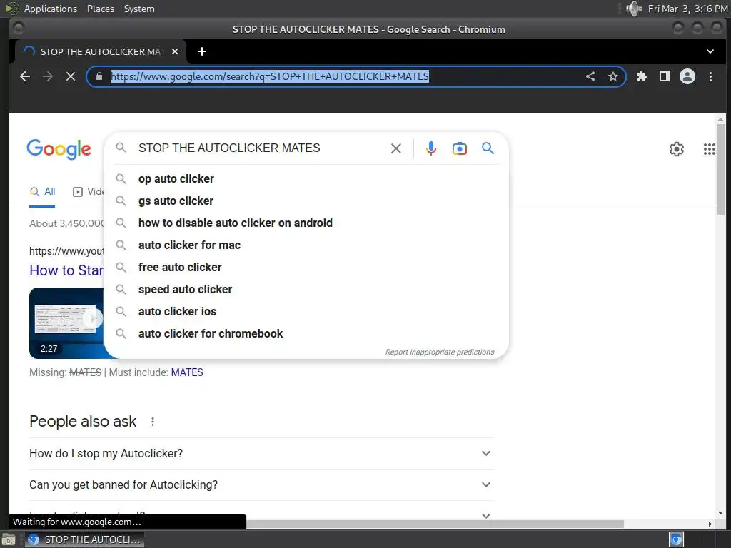
Task: Open the Places menu
Action: click(x=100, y=9)
